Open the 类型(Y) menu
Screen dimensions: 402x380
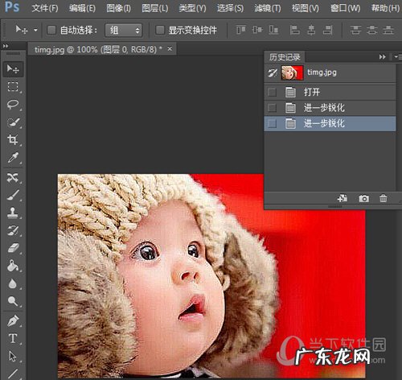[x=192, y=8]
